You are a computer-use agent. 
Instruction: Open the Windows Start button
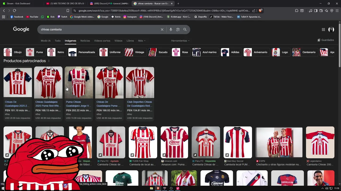3,188
